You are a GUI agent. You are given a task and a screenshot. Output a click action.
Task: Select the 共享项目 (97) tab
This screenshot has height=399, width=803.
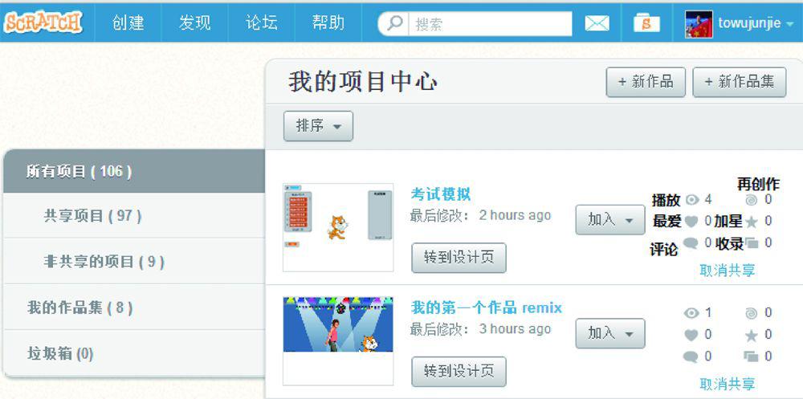[x=134, y=216]
